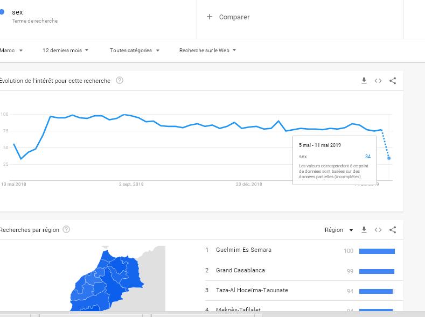Open help for Évolution de l'intérêt
The width and height of the screenshot is (425, 317).
(x=120, y=80)
